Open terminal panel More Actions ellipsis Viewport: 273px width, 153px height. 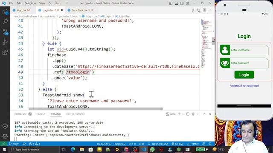point(199,114)
